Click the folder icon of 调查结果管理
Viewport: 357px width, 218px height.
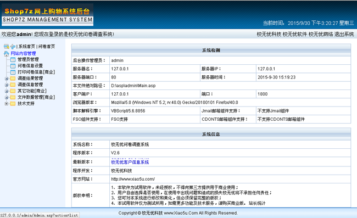(13, 79)
